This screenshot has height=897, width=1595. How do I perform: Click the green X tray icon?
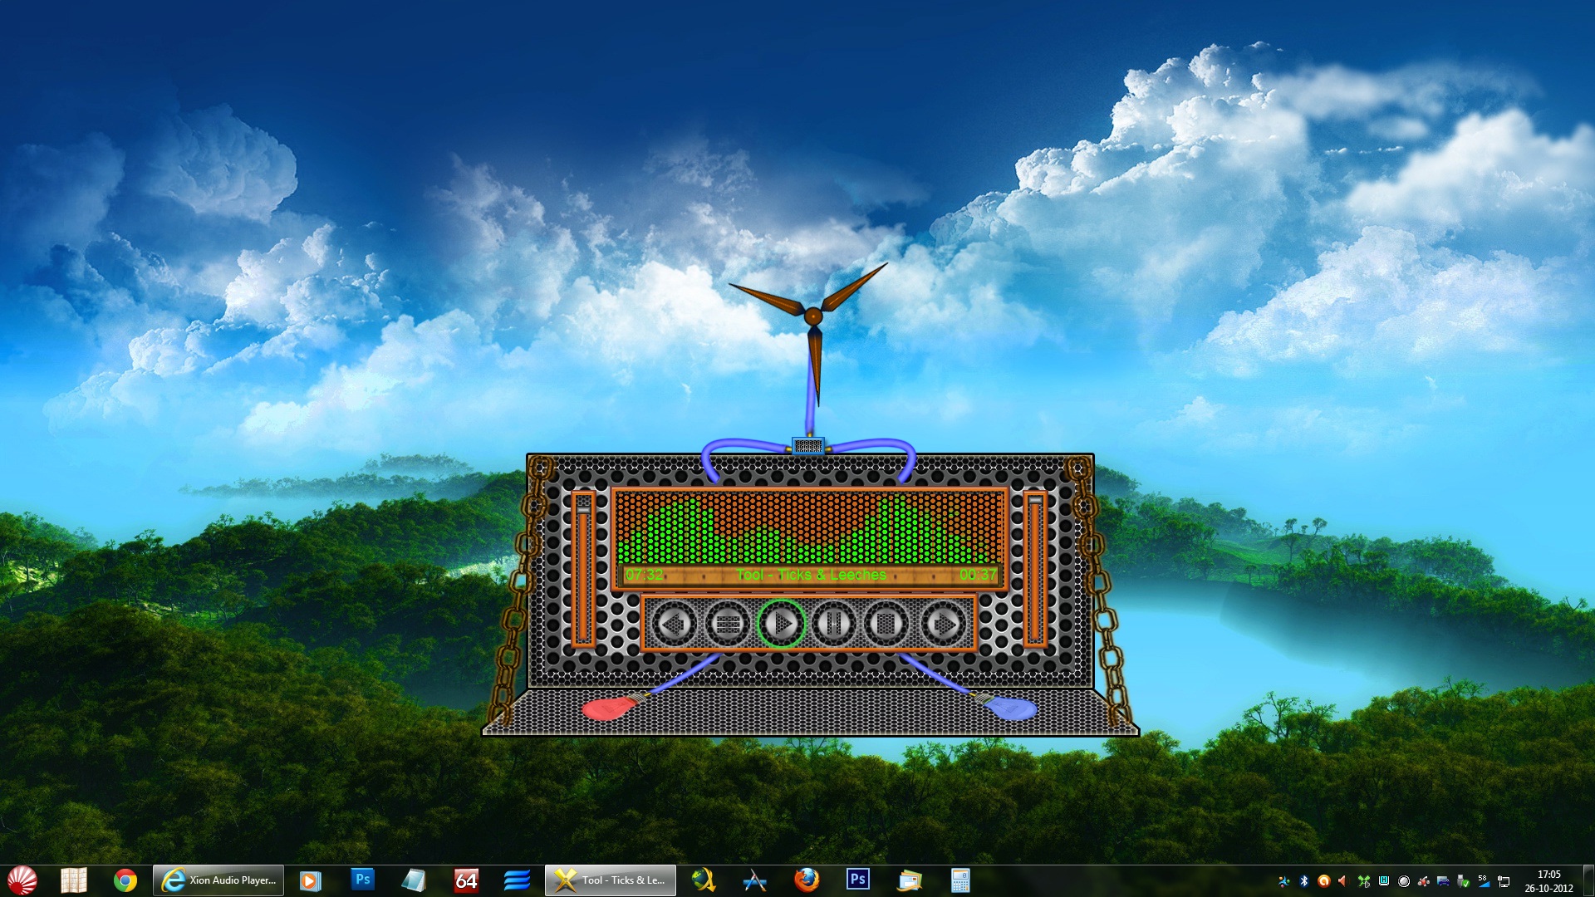point(1363,881)
